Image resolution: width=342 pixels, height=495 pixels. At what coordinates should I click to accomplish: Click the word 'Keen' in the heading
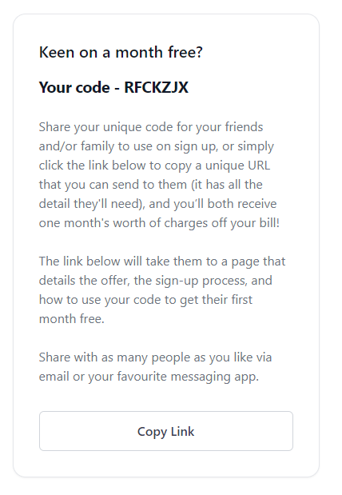[x=57, y=53]
